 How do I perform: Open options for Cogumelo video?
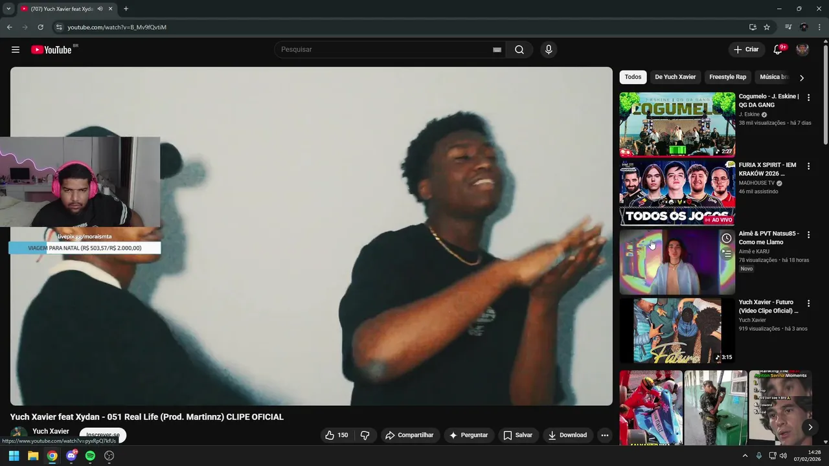pos(808,98)
